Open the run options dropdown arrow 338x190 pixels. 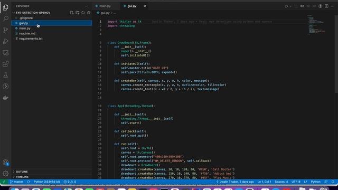290,6
